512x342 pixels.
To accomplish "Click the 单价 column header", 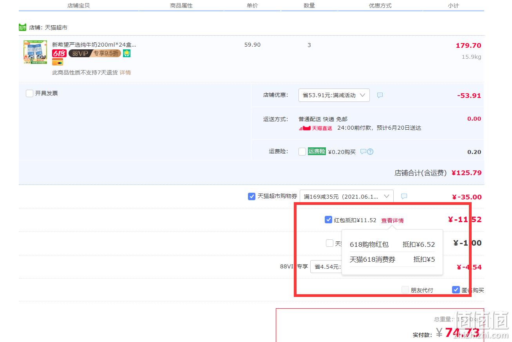I will tap(252, 5).
